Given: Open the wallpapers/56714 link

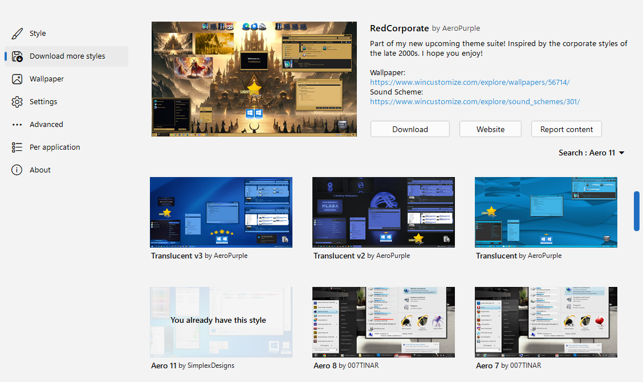Looking at the screenshot, I should 470,83.
